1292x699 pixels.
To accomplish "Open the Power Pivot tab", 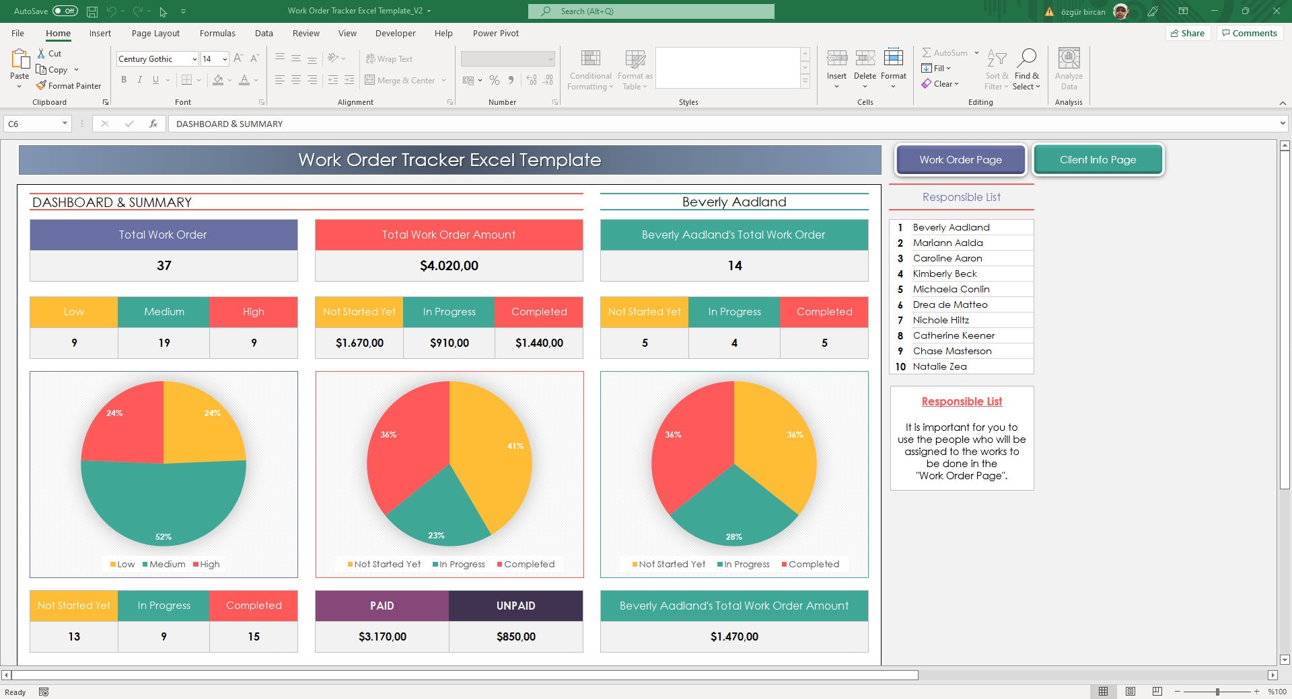I will click(495, 33).
